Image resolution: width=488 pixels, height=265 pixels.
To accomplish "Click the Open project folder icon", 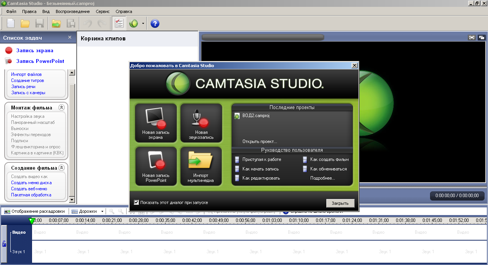I will (x=25, y=24).
